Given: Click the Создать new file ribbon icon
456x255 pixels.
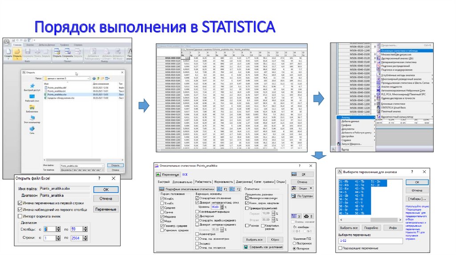Looking at the screenshot, I should tap(8, 52).
